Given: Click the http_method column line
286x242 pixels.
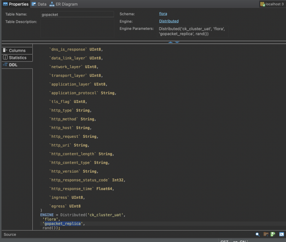Looking at the screenshot, I should pos(72,119).
